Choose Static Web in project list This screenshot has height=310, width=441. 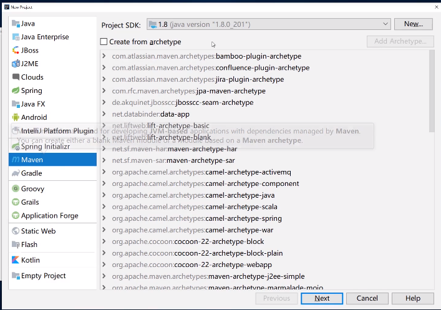point(38,231)
